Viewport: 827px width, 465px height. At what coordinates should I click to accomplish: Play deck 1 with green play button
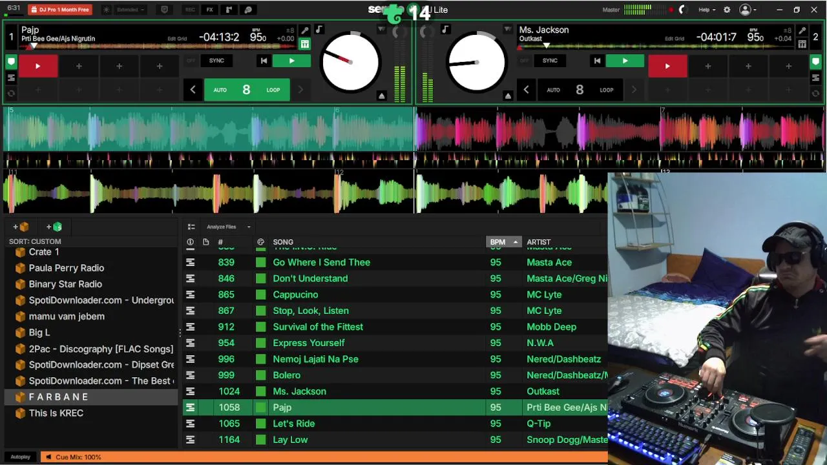coord(291,61)
